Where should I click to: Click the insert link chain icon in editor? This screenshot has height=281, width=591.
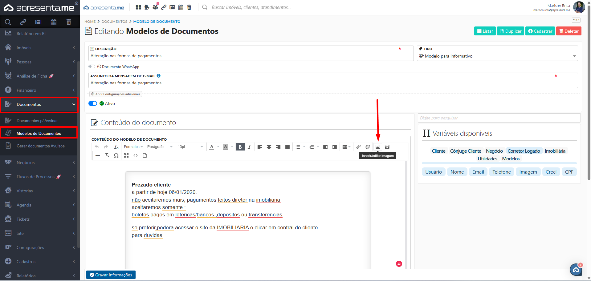pos(358,147)
